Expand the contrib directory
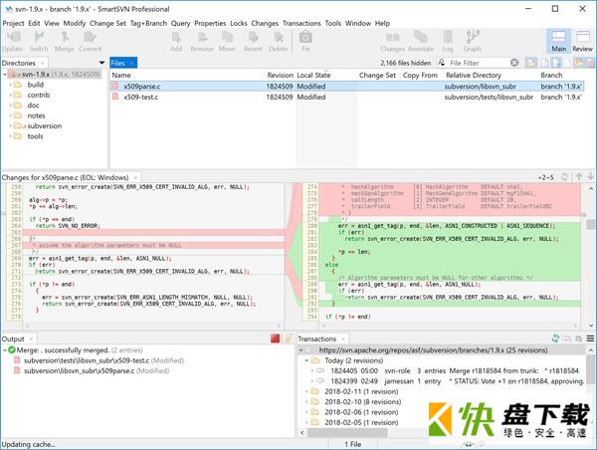Image resolution: width=597 pixels, height=450 pixels. 11,95
